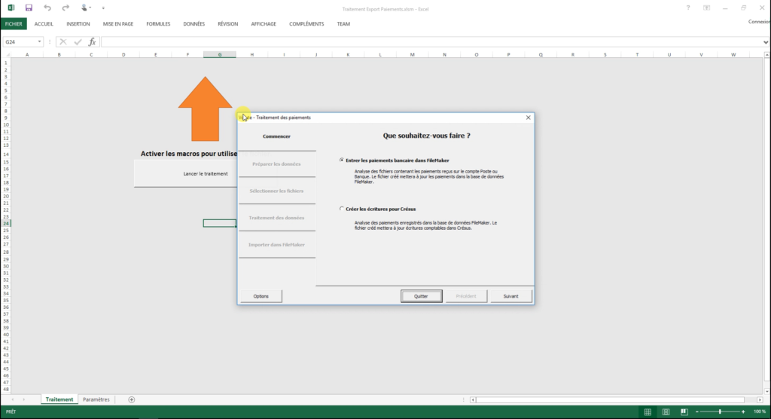The width and height of the screenshot is (771, 419).
Task: Close the Traitement des paiements dialog
Action: 528,117
